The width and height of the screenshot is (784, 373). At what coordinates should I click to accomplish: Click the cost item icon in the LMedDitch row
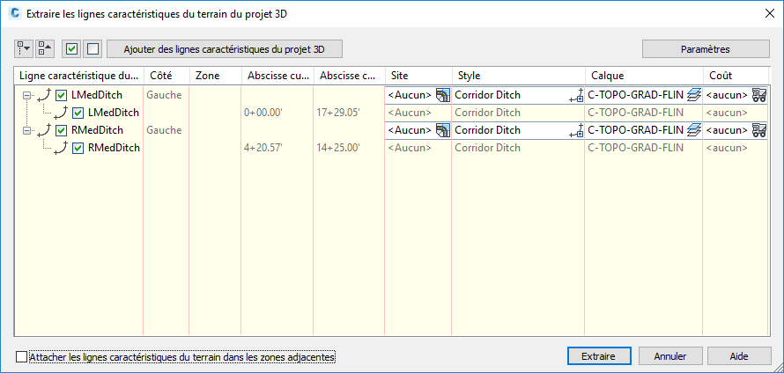[759, 95]
